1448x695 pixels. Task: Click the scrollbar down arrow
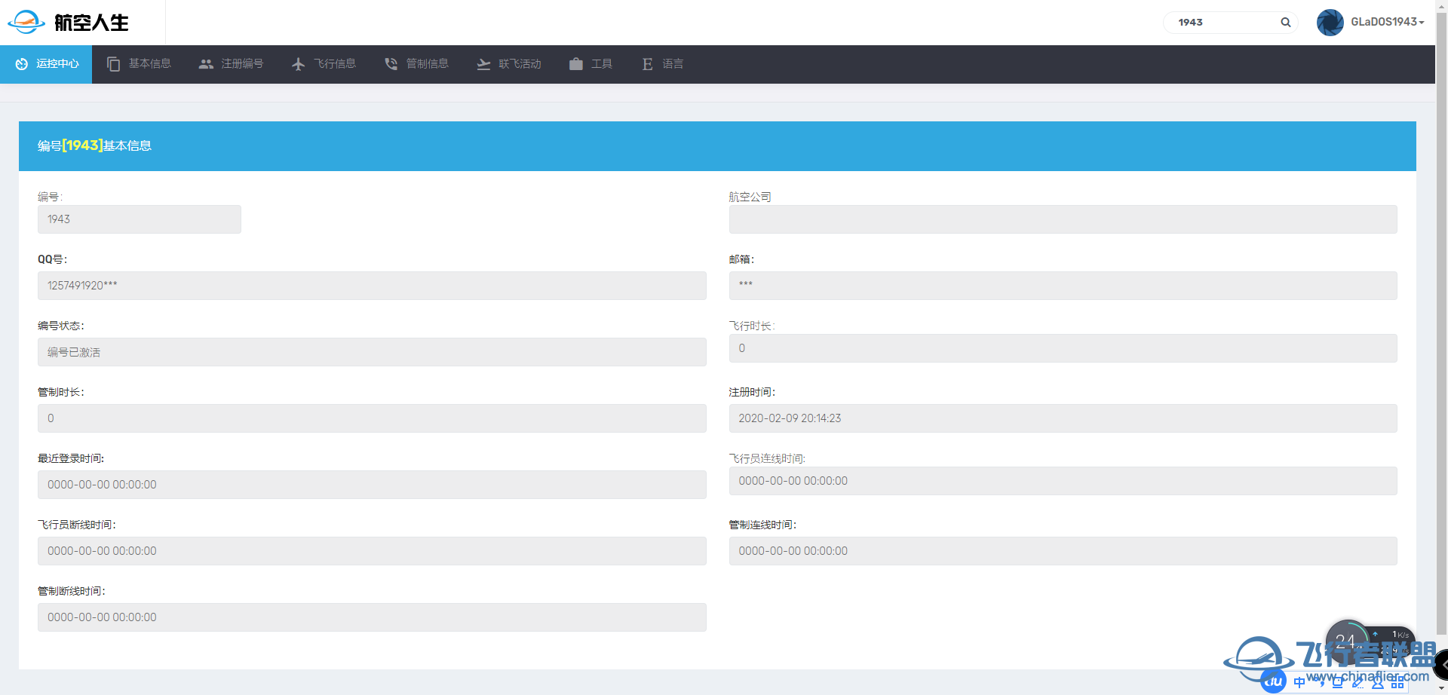point(1441,688)
